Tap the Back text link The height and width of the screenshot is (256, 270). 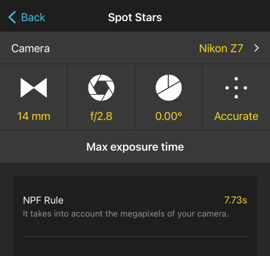[33, 17]
